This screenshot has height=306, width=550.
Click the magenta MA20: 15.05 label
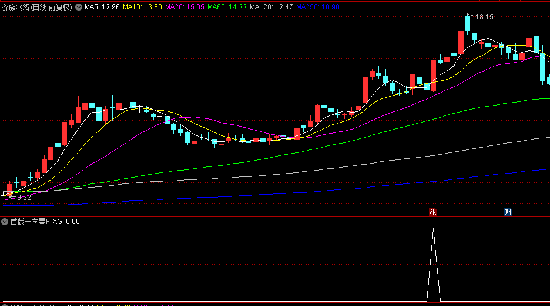tap(185, 7)
